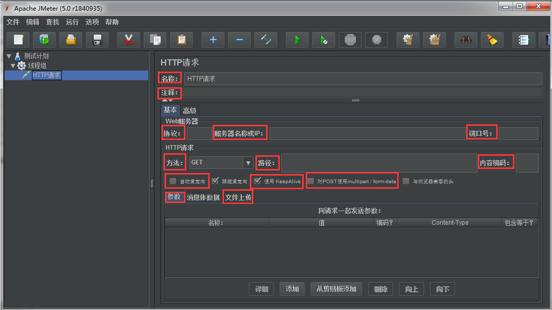Viewport: 552px width, 310px height.
Task: Click the test plan flask icon
Action: 18,56
